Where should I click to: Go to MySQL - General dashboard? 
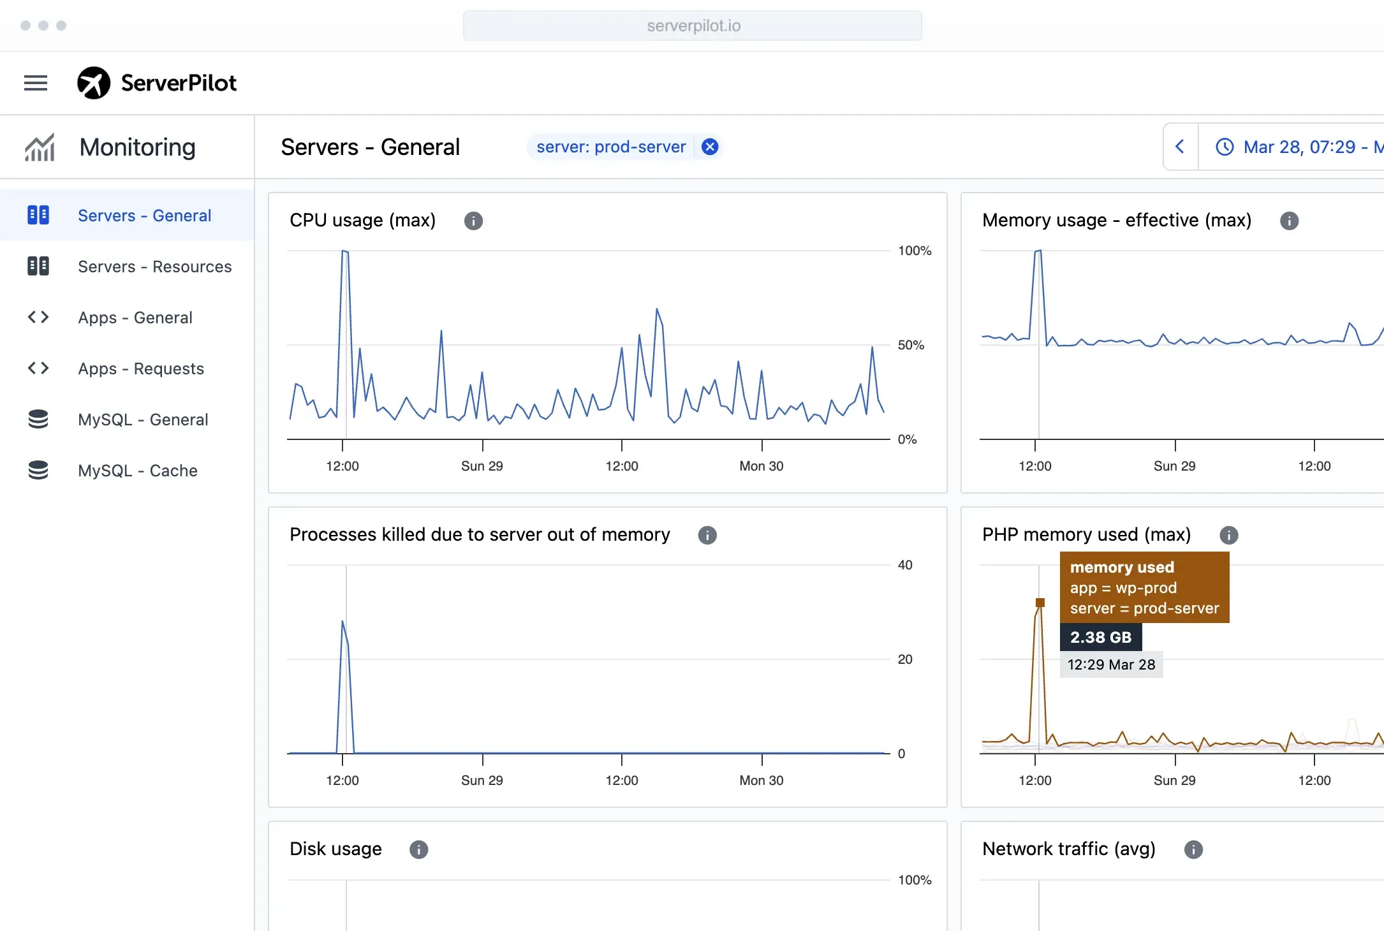[143, 420]
